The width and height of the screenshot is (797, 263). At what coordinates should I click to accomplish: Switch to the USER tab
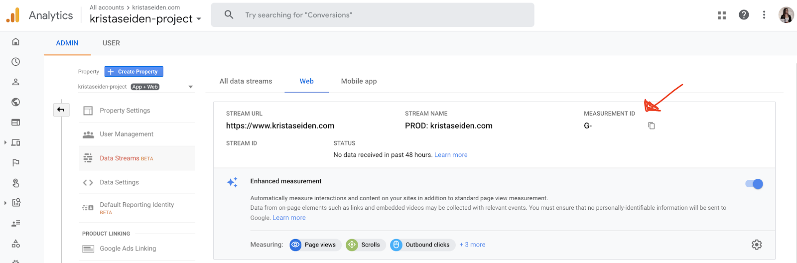coord(111,43)
